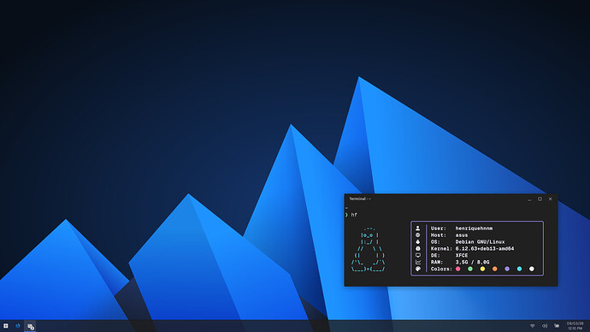The width and height of the screenshot is (590, 332).
Task: Click the XFCE desktop environment value
Action: (x=462, y=256)
